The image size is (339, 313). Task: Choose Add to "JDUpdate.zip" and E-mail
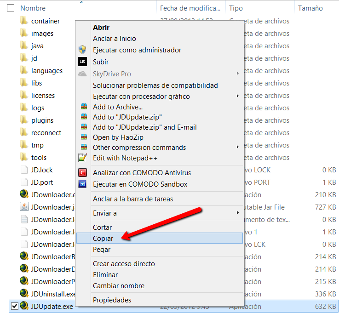(145, 127)
